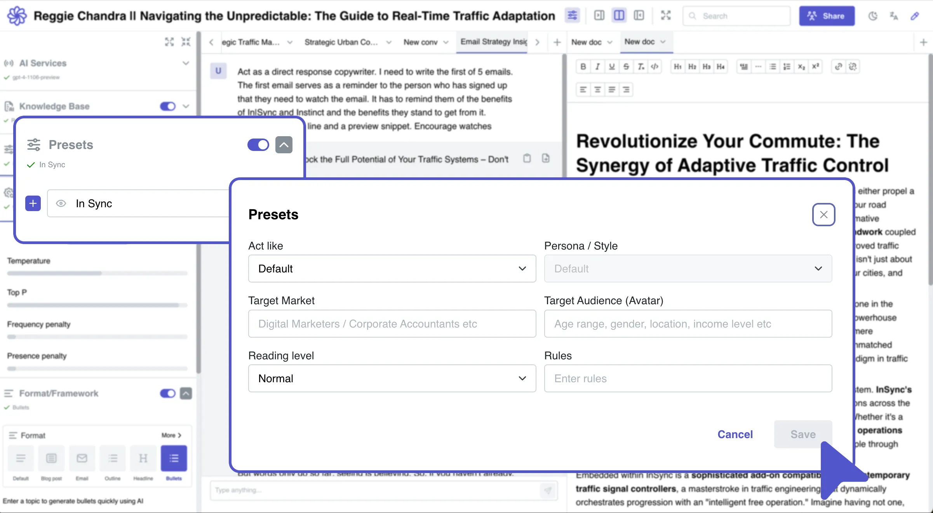Image resolution: width=933 pixels, height=513 pixels.
Task: Collapse the Presets panel with the chevron
Action: [x=284, y=145]
